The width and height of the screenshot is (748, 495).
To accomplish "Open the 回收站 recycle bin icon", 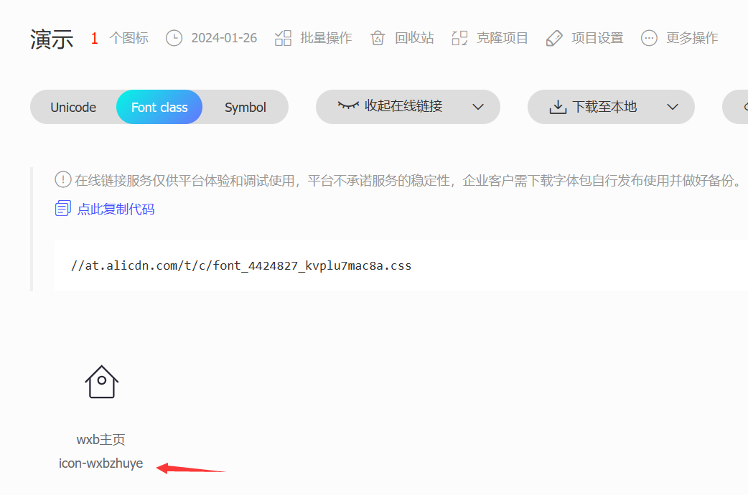I will pos(378,38).
